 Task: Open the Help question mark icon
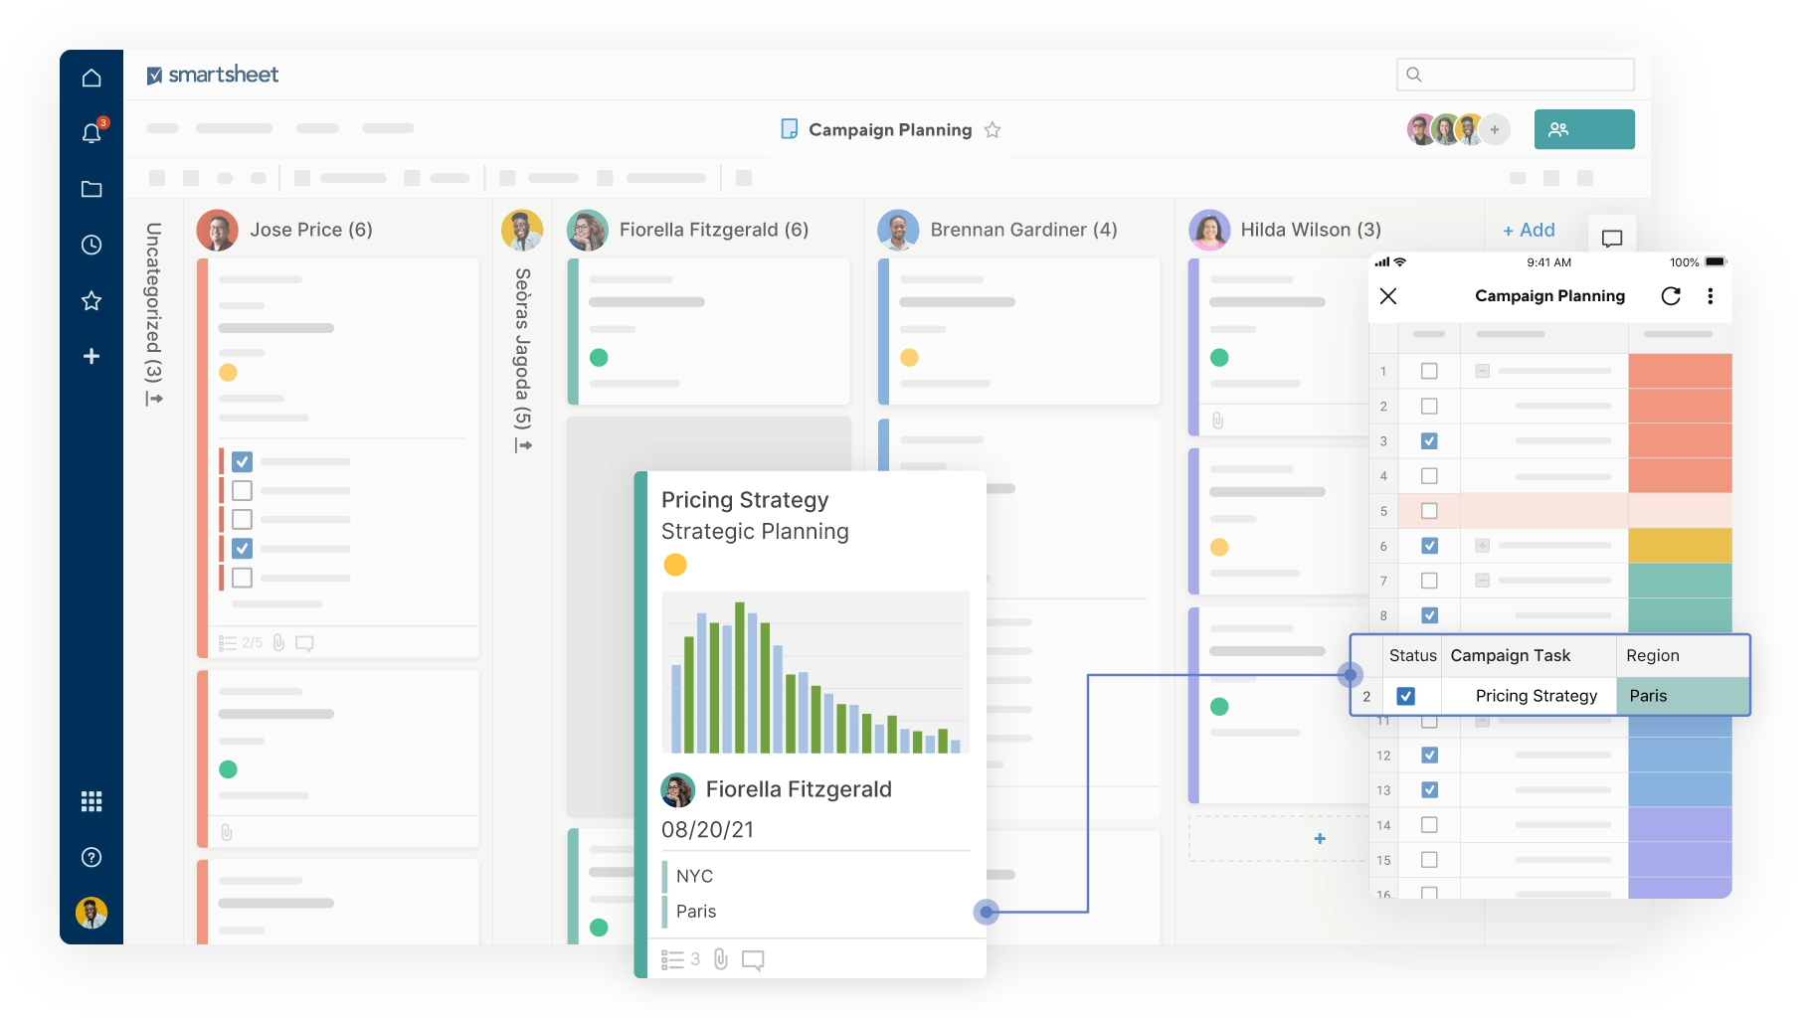pyautogui.click(x=91, y=857)
